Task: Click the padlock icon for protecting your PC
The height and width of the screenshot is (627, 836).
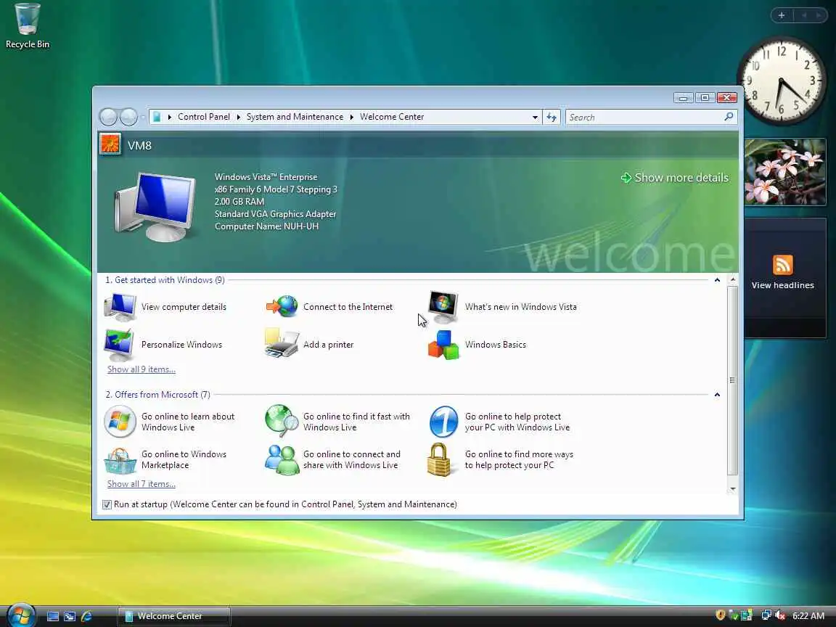Action: [x=439, y=459]
